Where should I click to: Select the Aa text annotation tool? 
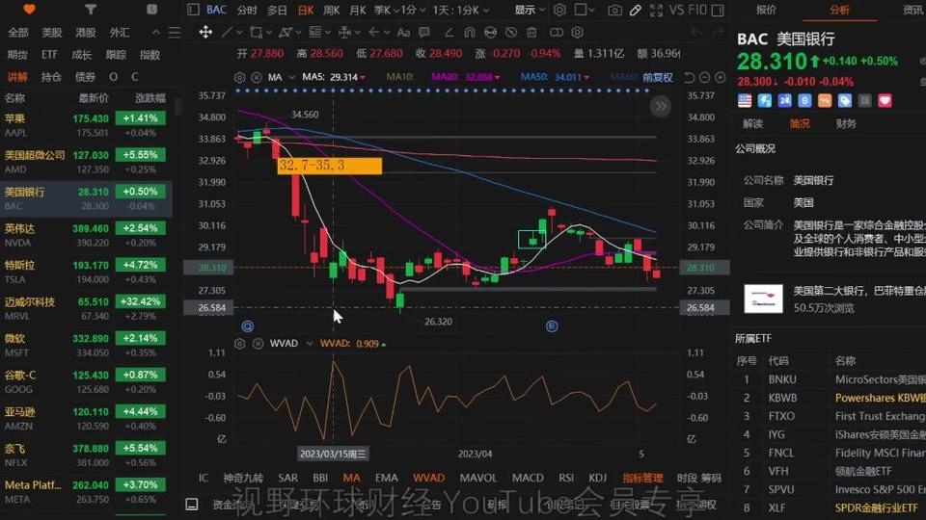click(403, 32)
